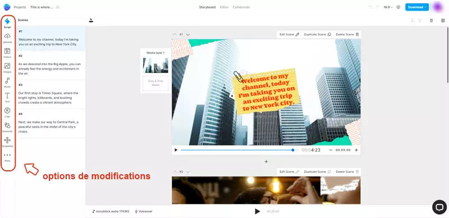Click the 00:05:00 scene duration field
The image size is (449, 218).
click(343, 150)
